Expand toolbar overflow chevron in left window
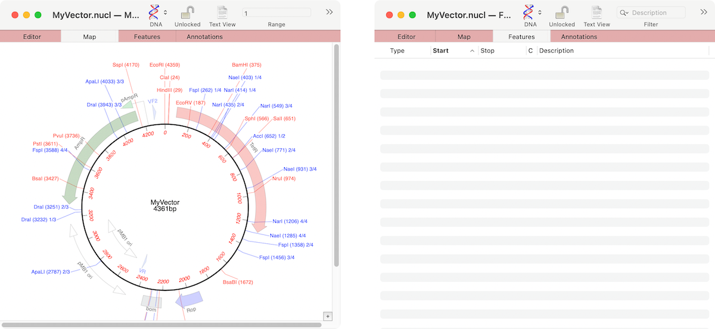 click(329, 12)
